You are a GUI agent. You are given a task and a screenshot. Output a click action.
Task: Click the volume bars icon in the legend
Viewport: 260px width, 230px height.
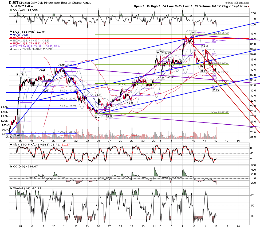11,49
